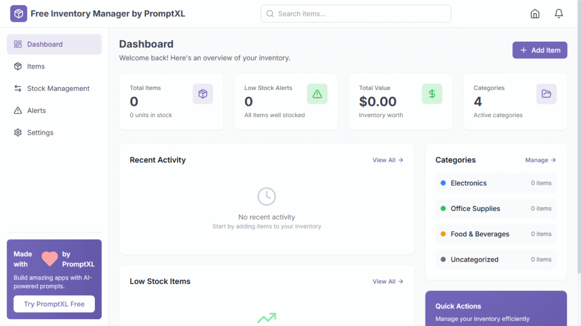Click the home icon in header
Image resolution: width=581 pixels, height=326 pixels.
534,14
